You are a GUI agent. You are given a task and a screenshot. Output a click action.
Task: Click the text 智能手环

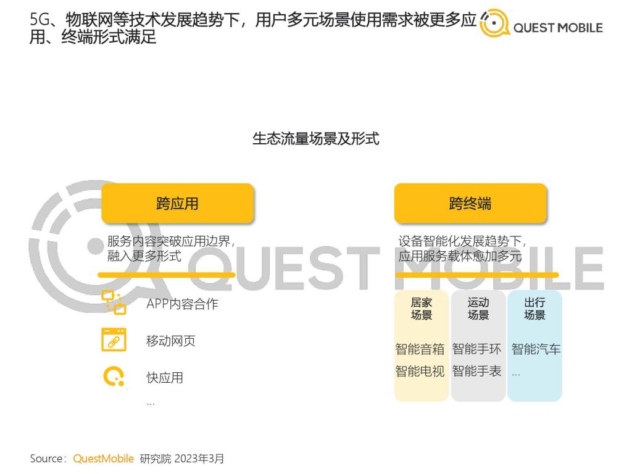point(477,349)
